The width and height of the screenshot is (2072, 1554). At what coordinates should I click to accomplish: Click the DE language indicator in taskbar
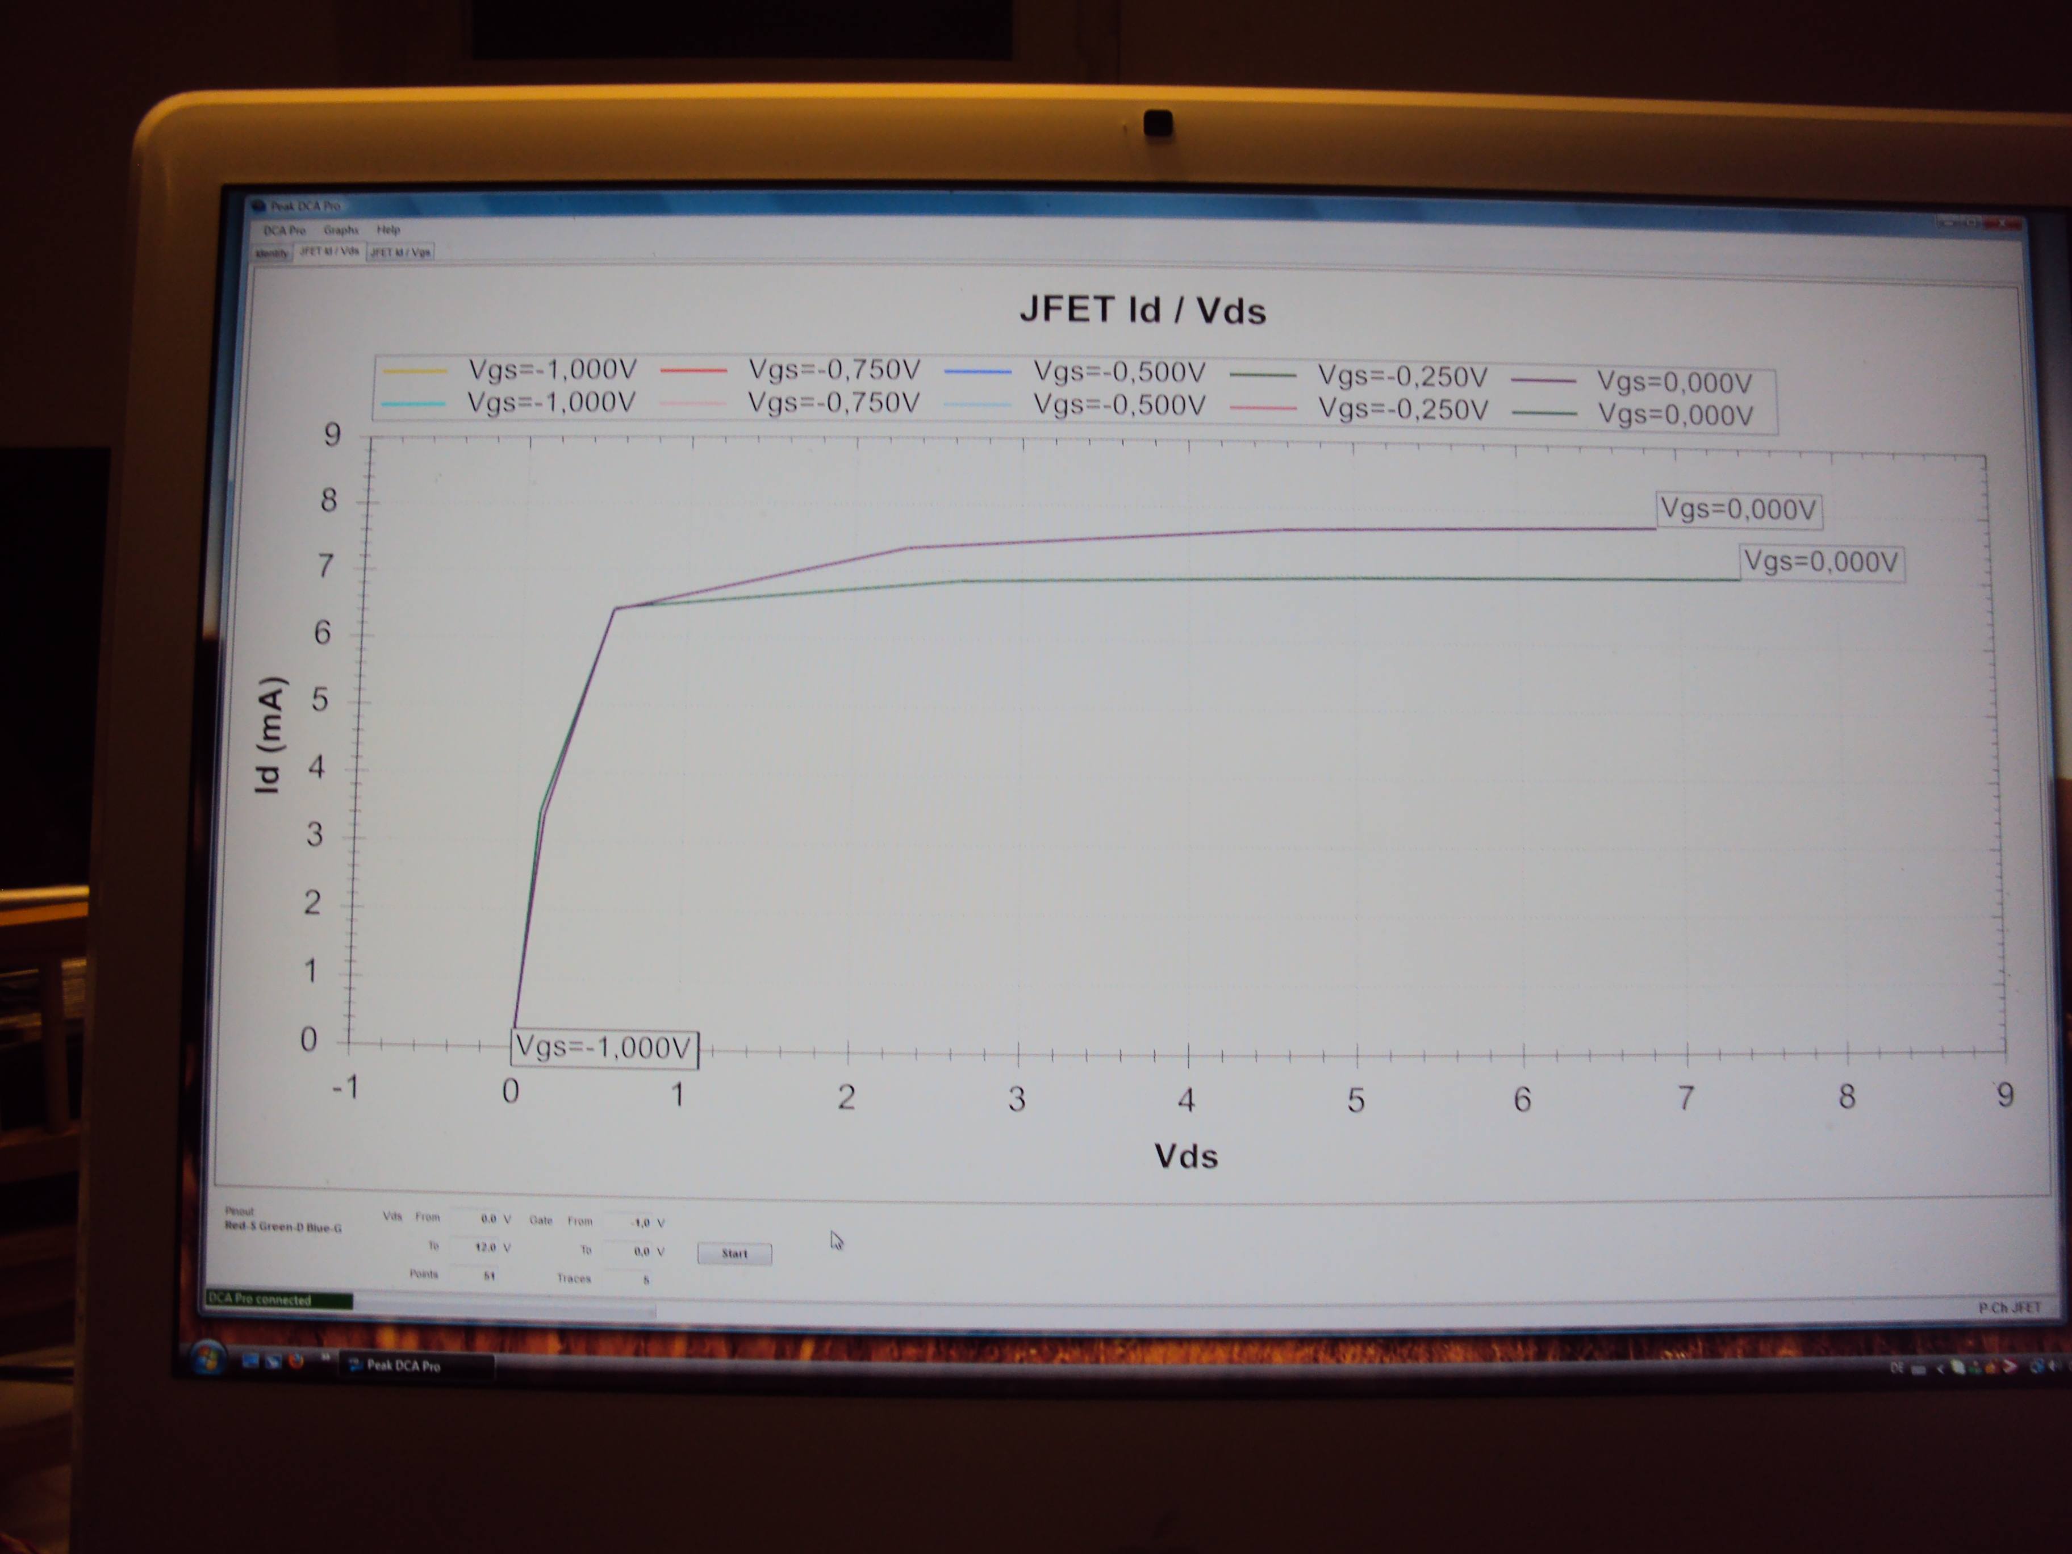point(1897,1368)
